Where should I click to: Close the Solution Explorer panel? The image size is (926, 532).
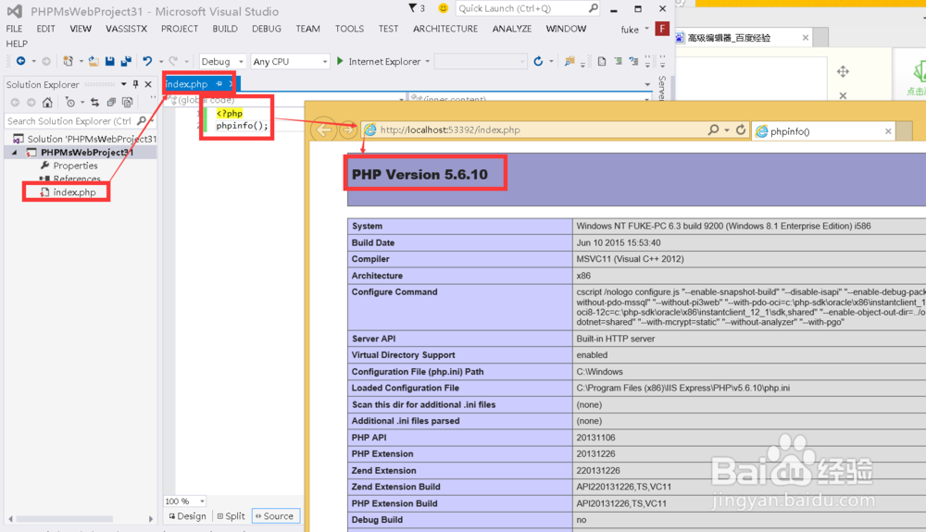point(148,84)
